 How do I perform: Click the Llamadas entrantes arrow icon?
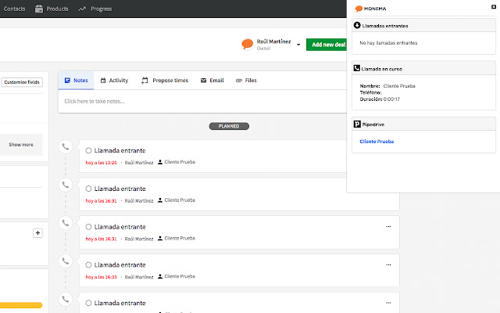[x=357, y=25]
